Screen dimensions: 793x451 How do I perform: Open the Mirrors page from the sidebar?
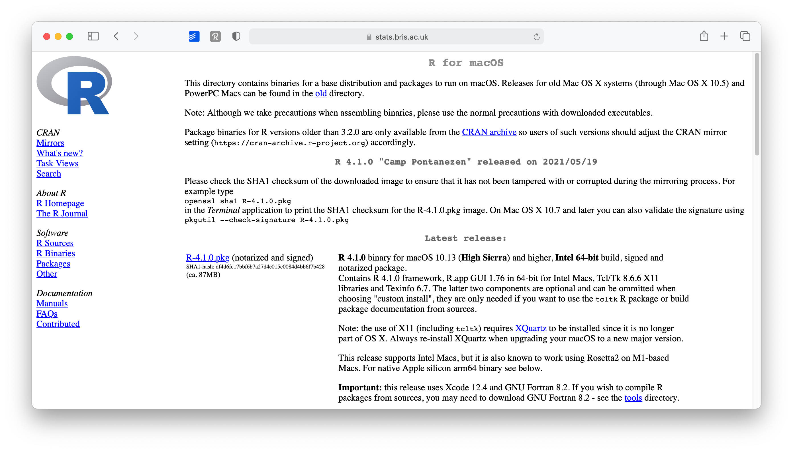pos(50,143)
